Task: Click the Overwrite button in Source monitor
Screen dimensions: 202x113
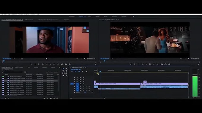Action: pyautogui.click(x=66, y=64)
